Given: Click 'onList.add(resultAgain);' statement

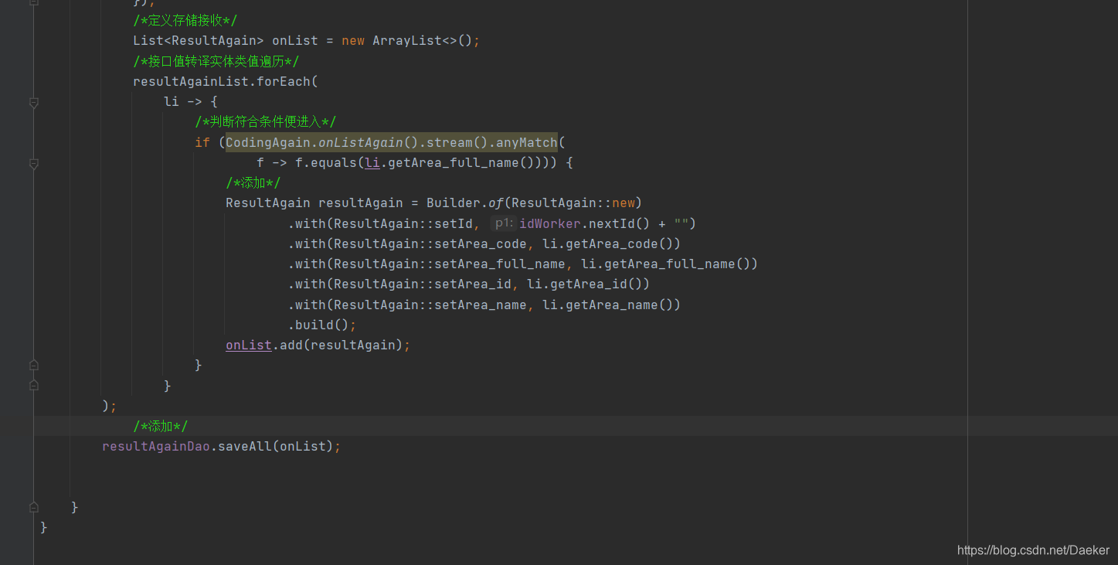Looking at the screenshot, I should (318, 345).
